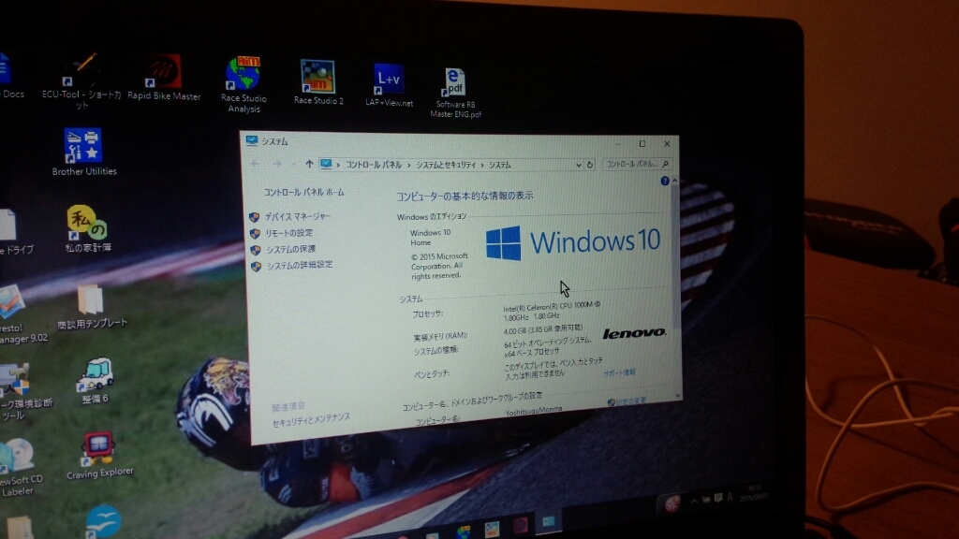Open LAP+View.net desktop shortcut

pyautogui.click(x=389, y=85)
